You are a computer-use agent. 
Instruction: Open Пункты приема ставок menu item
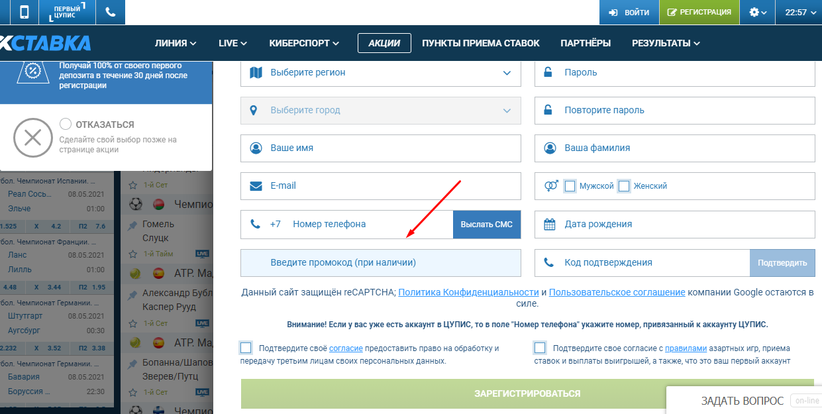click(481, 43)
